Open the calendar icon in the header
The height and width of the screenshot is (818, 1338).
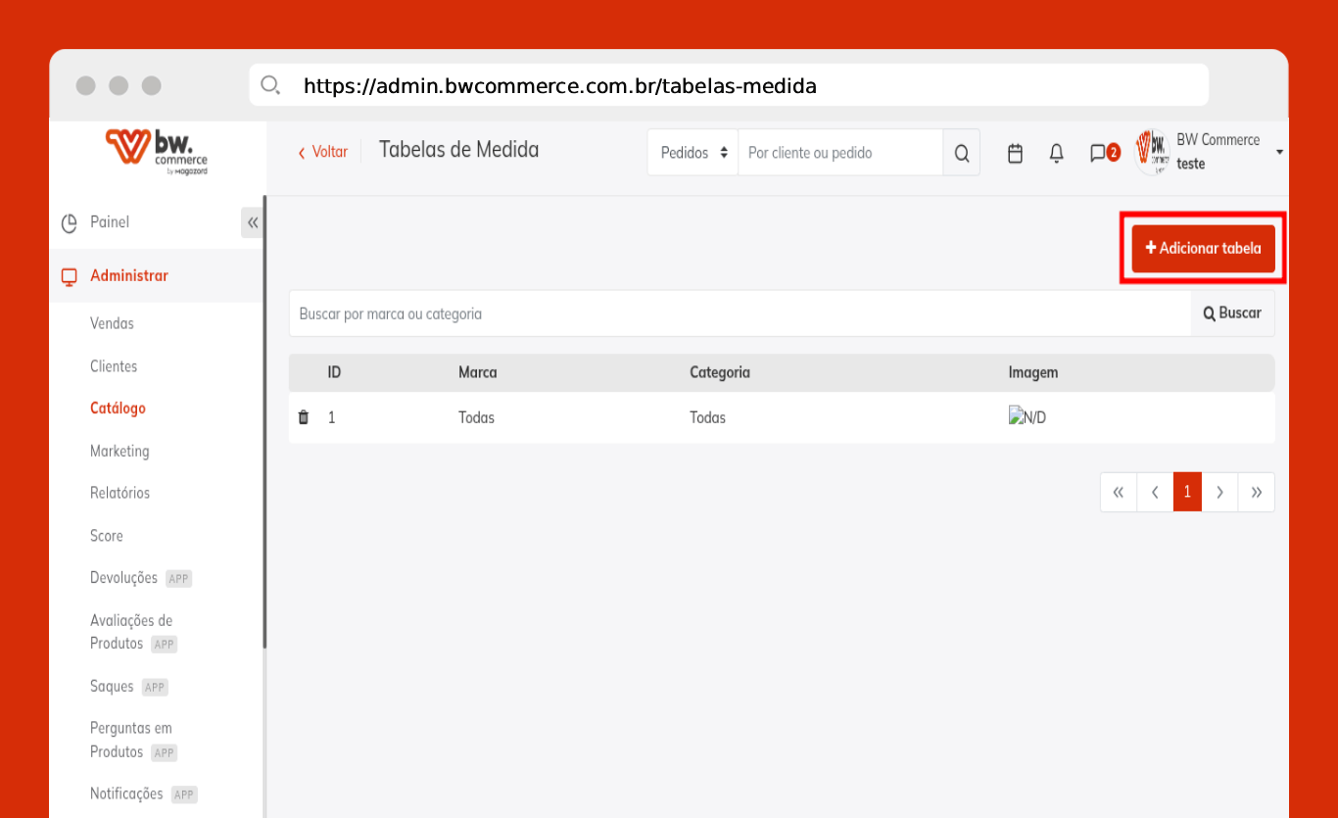click(x=1016, y=154)
